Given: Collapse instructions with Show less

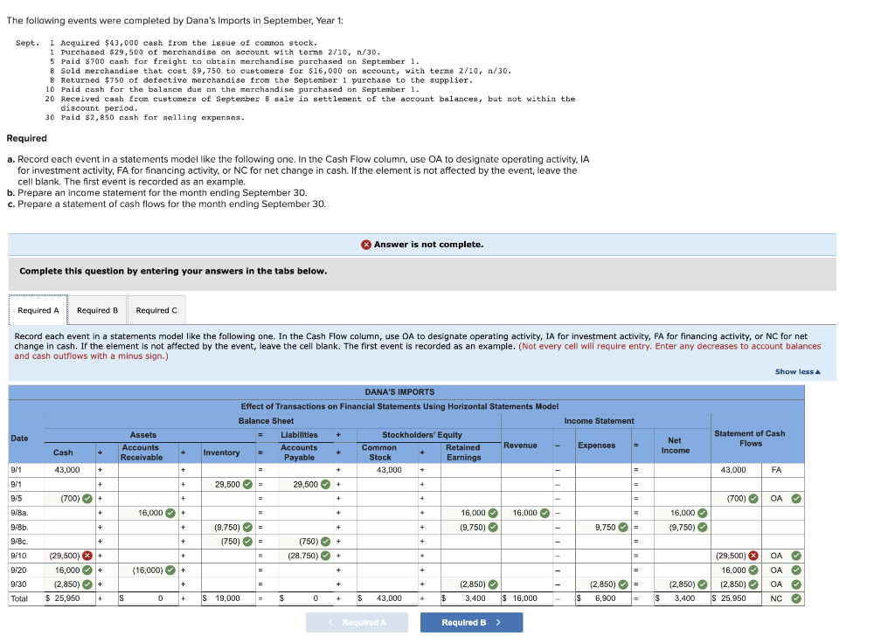Looking at the screenshot, I should 797,372.
